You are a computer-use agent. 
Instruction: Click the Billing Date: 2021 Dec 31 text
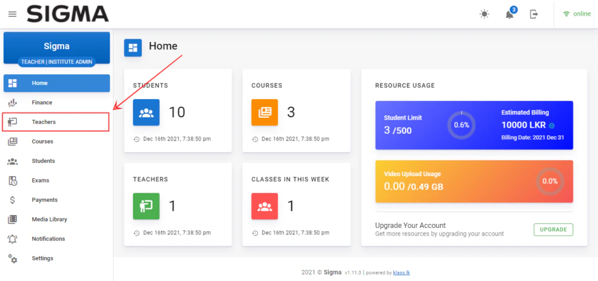coord(533,138)
